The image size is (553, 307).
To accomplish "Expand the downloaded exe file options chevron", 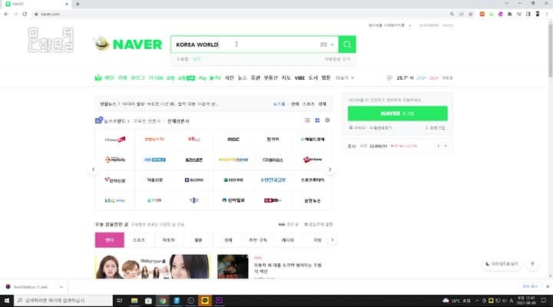I will point(61,287).
